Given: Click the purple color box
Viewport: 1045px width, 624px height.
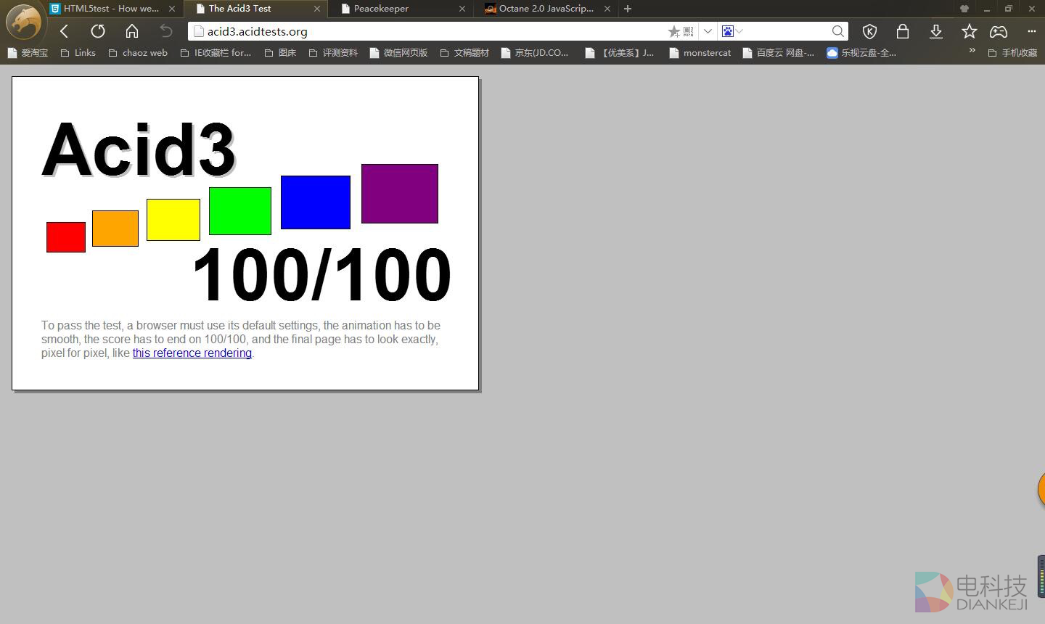Looking at the screenshot, I should (x=399, y=194).
